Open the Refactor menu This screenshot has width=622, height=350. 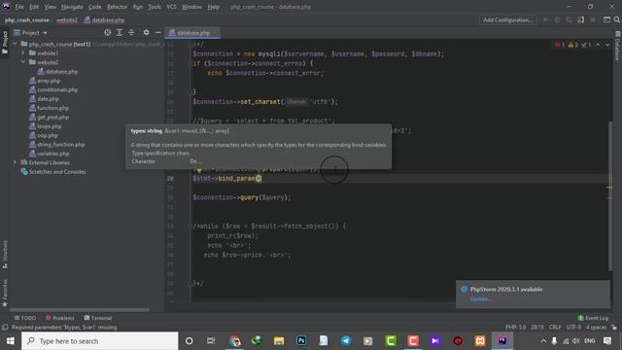[117, 7]
